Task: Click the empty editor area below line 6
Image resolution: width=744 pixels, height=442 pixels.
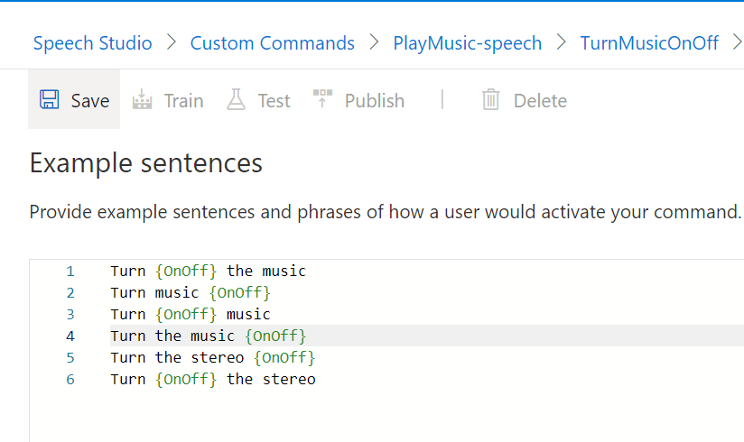Action: [x=361, y=415]
